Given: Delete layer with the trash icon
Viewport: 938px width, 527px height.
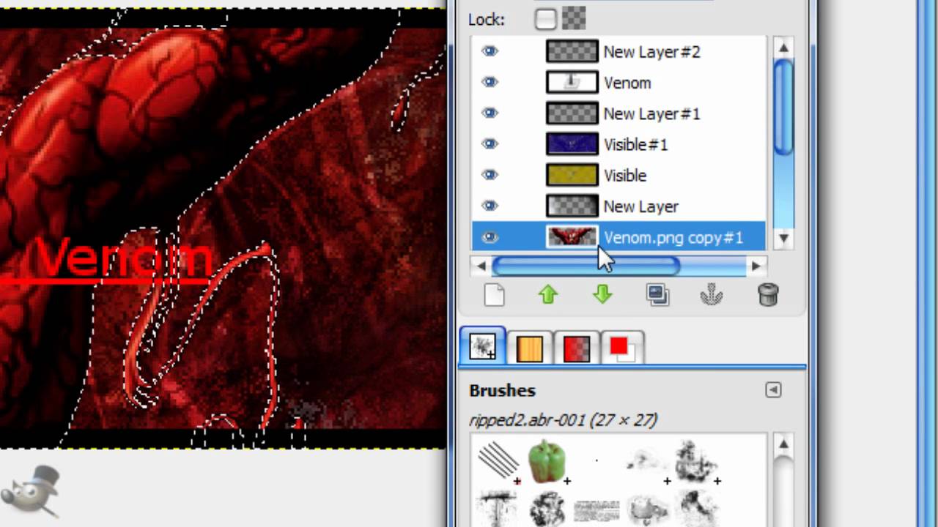Looking at the screenshot, I should click(767, 294).
